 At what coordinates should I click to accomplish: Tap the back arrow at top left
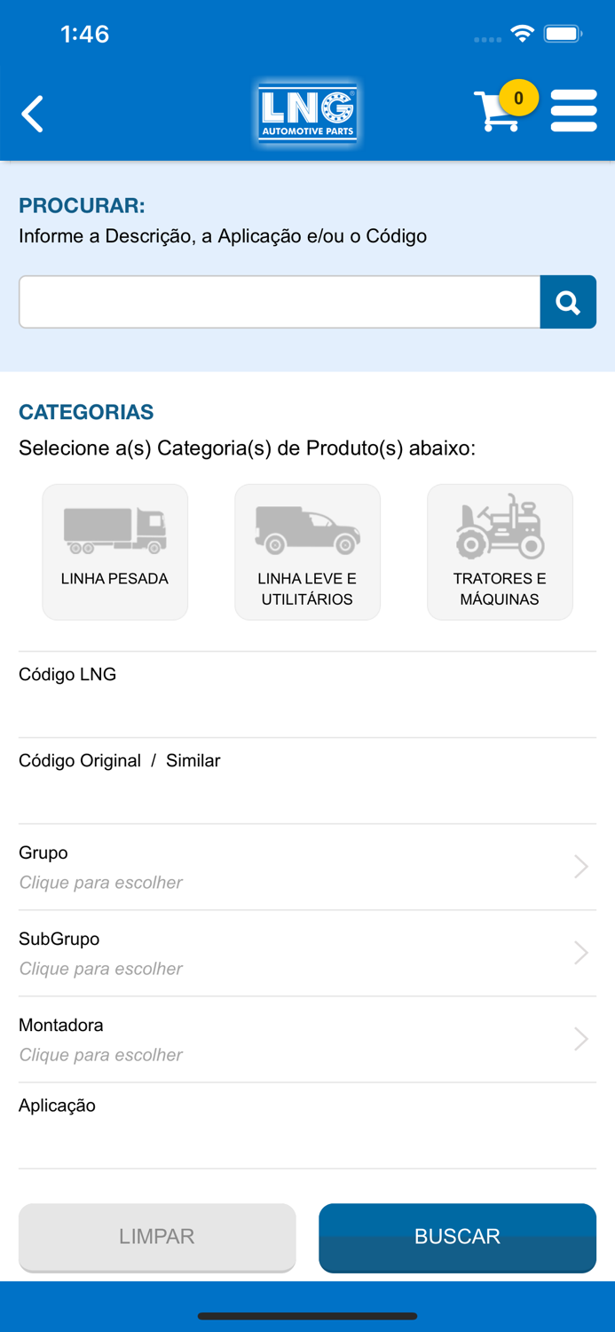[32, 114]
